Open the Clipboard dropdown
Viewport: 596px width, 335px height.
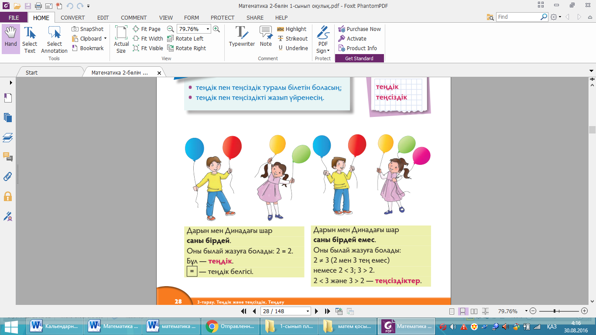pyautogui.click(x=105, y=38)
